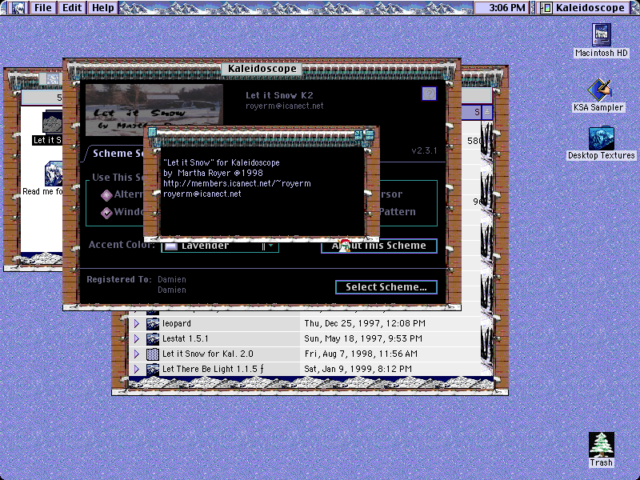Click the Select Scheme... button
Screen dimensions: 640x480
tap(386, 287)
